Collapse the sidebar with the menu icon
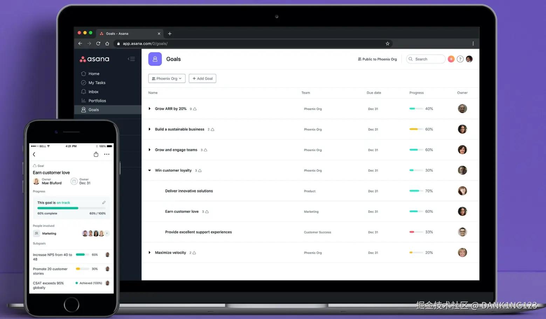 (131, 59)
